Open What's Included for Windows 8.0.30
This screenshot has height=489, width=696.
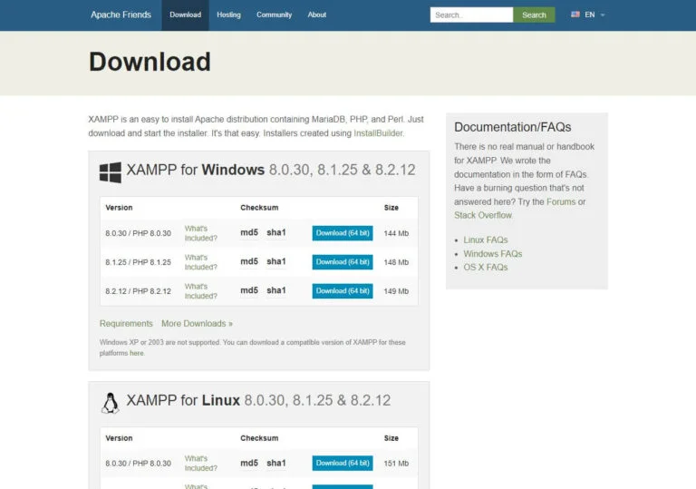pos(200,233)
